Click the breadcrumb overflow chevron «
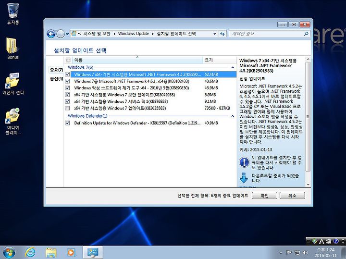Image resolution: width=346 pixels, height=259 pixels. 79,34
